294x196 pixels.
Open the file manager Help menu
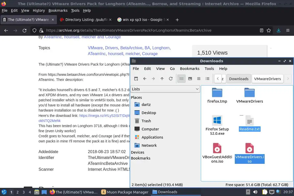point(223,69)
